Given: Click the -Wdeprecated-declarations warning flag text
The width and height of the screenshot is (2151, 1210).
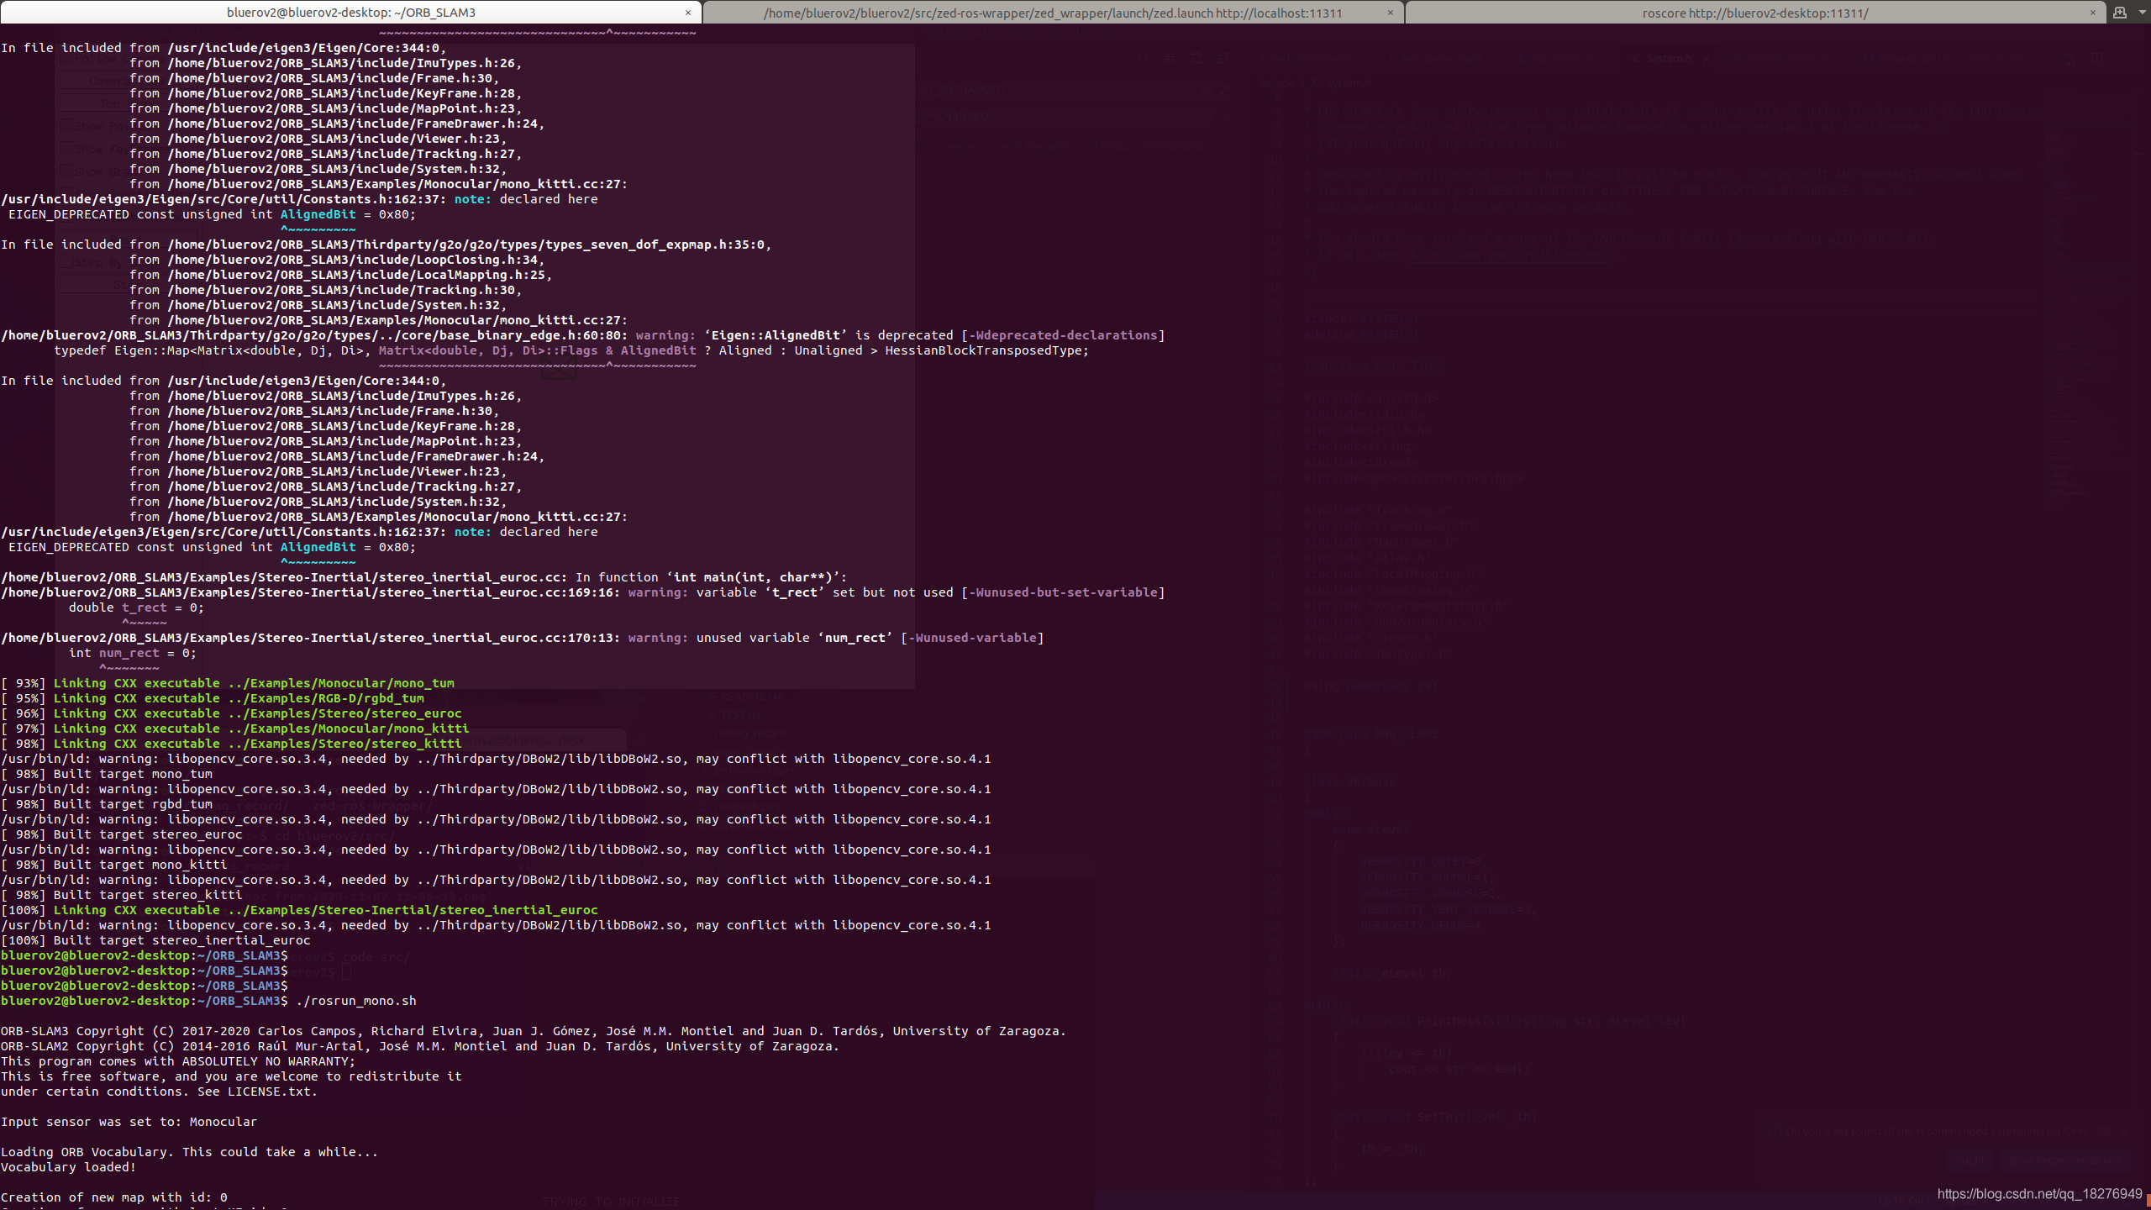Looking at the screenshot, I should tap(1062, 335).
